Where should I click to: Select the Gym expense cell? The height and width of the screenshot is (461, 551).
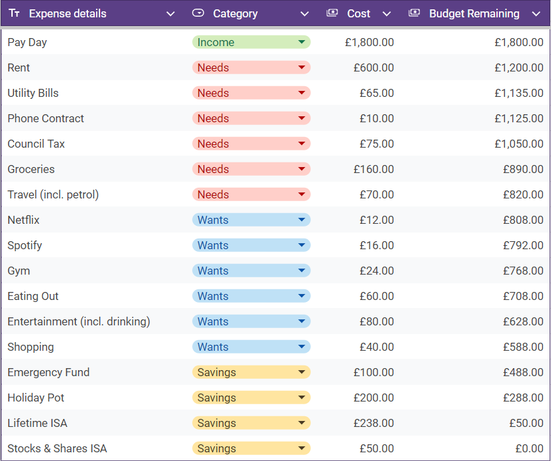(x=19, y=271)
